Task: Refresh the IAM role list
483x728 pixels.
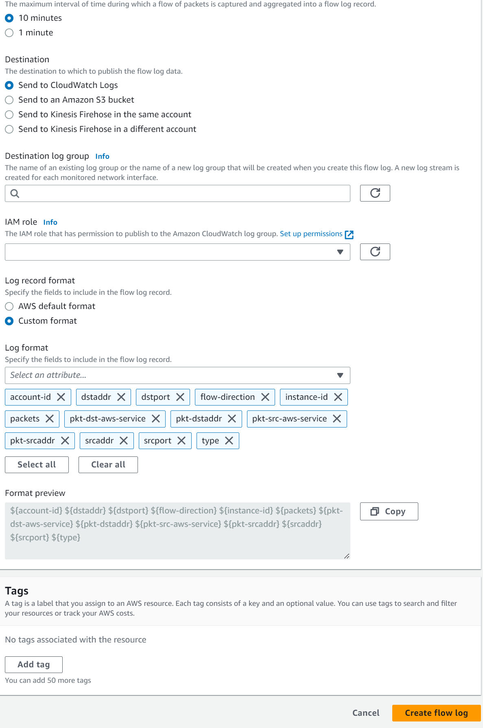Action: click(375, 252)
